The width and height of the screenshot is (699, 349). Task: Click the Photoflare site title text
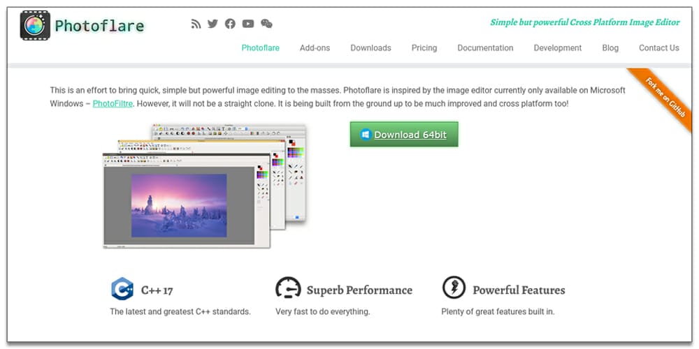99,26
